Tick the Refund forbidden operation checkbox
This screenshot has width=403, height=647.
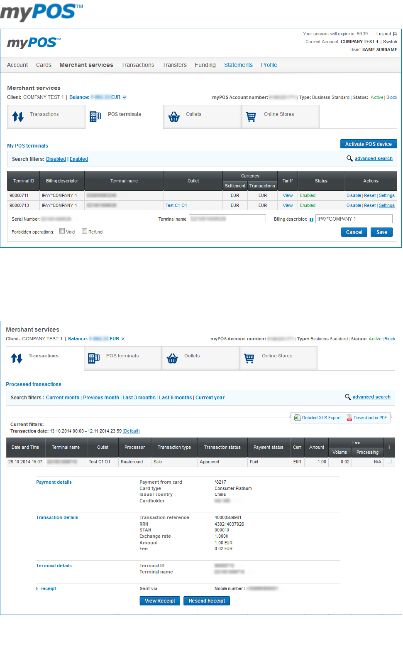pos(84,231)
